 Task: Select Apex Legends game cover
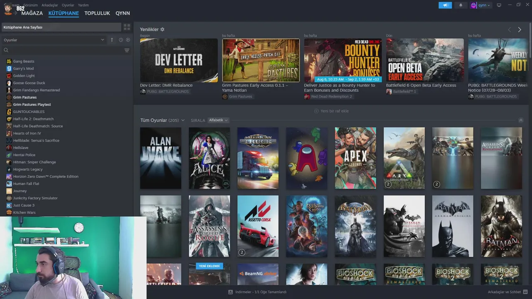[x=355, y=158]
